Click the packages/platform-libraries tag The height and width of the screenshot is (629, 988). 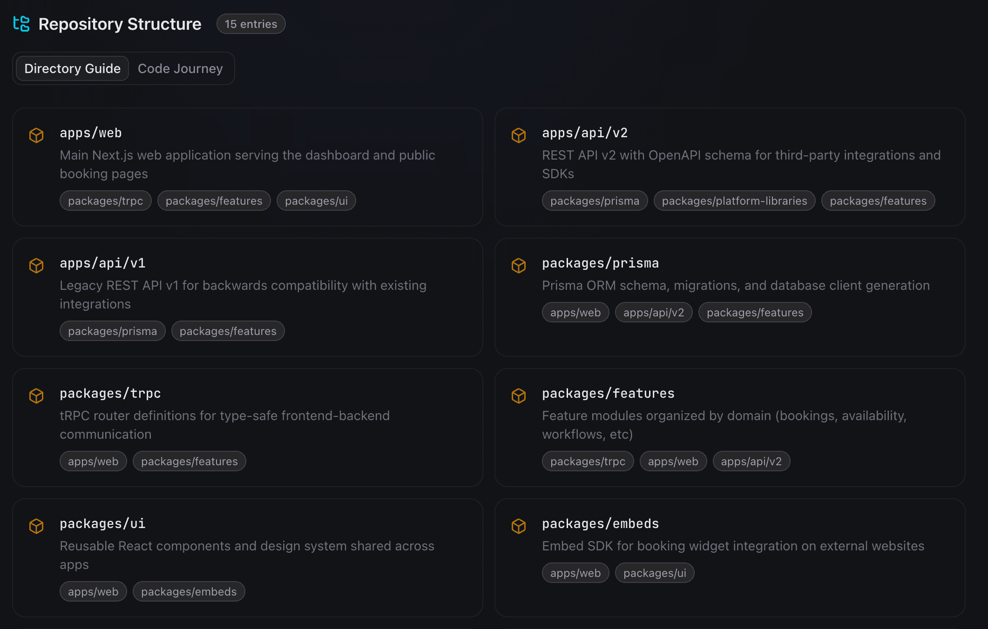point(734,201)
